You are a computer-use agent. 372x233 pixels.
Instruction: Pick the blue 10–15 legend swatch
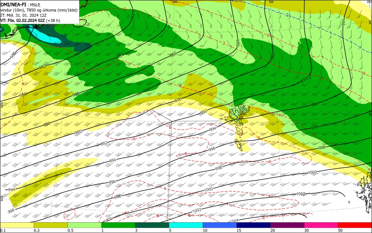[220, 225]
